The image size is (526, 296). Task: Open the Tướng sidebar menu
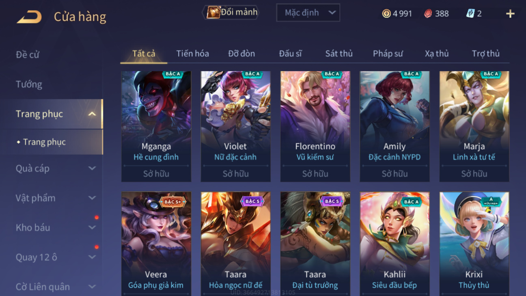(x=29, y=84)
